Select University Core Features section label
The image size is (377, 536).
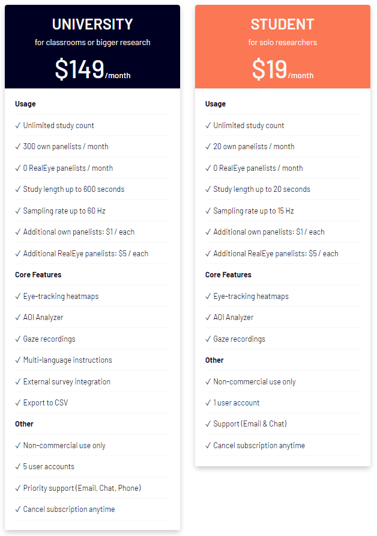click(x=38, y=275)
